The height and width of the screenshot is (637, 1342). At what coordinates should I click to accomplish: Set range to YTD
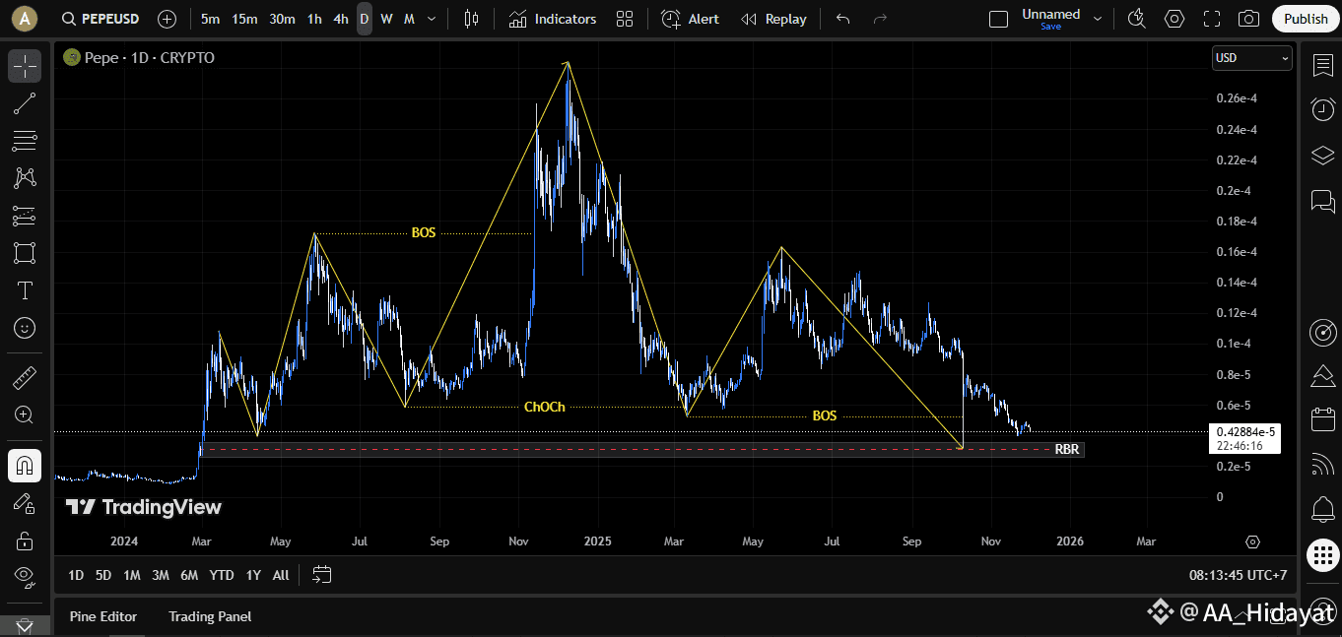[x=222, y=575]
